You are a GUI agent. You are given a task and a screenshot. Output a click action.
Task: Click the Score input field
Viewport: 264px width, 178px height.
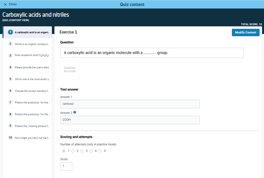66,166
